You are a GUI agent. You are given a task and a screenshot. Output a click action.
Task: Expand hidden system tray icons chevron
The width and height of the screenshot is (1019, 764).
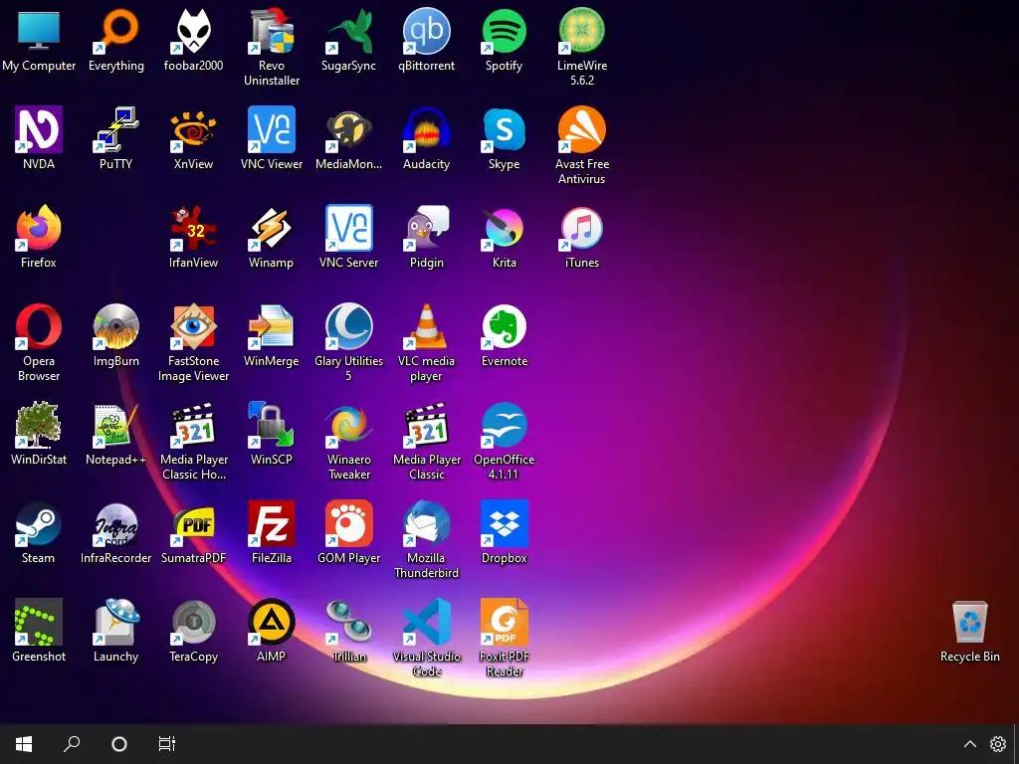pyautogui.click(x=969, y=744)
